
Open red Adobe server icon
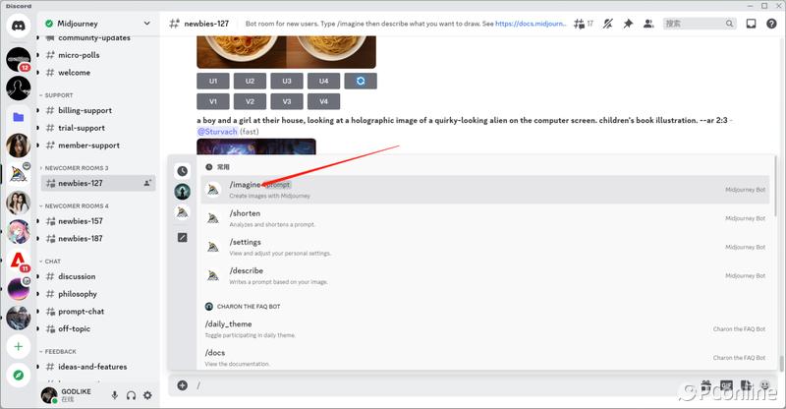[x=19, y=261]
